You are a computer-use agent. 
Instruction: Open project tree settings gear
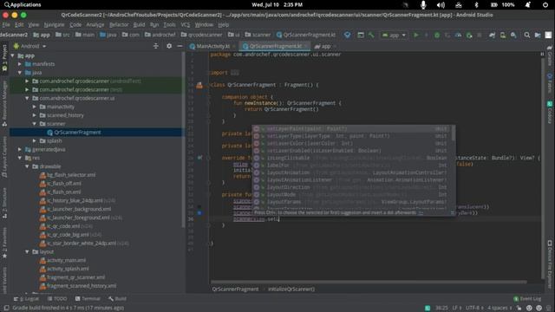click(169, 46)
